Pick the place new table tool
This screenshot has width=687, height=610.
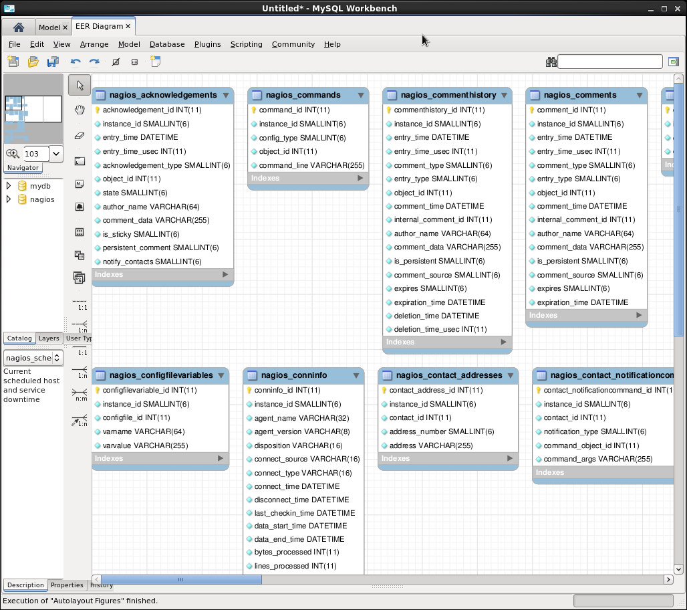(x=80, y=232)
